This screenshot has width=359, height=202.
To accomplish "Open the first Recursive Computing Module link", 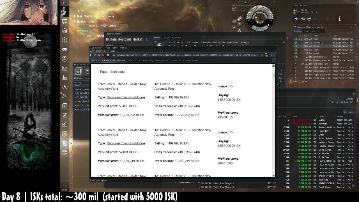I will click(x=126, y=97).
